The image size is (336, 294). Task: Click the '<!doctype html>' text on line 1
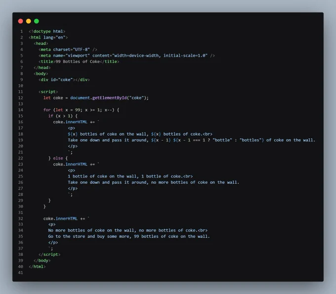click(x=47, y=31)
